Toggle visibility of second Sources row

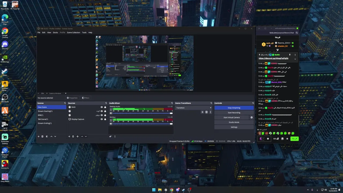102,111
